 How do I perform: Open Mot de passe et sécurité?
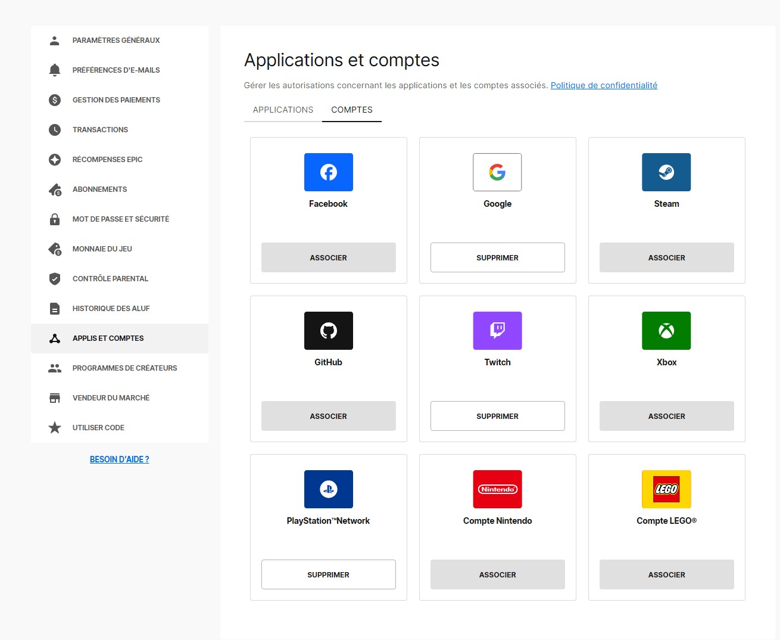coord(120,219)
